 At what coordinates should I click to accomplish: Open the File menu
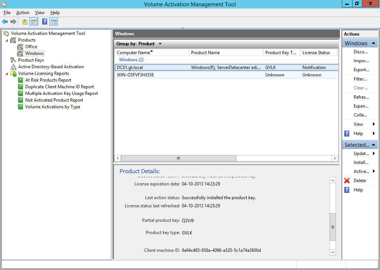7,13
